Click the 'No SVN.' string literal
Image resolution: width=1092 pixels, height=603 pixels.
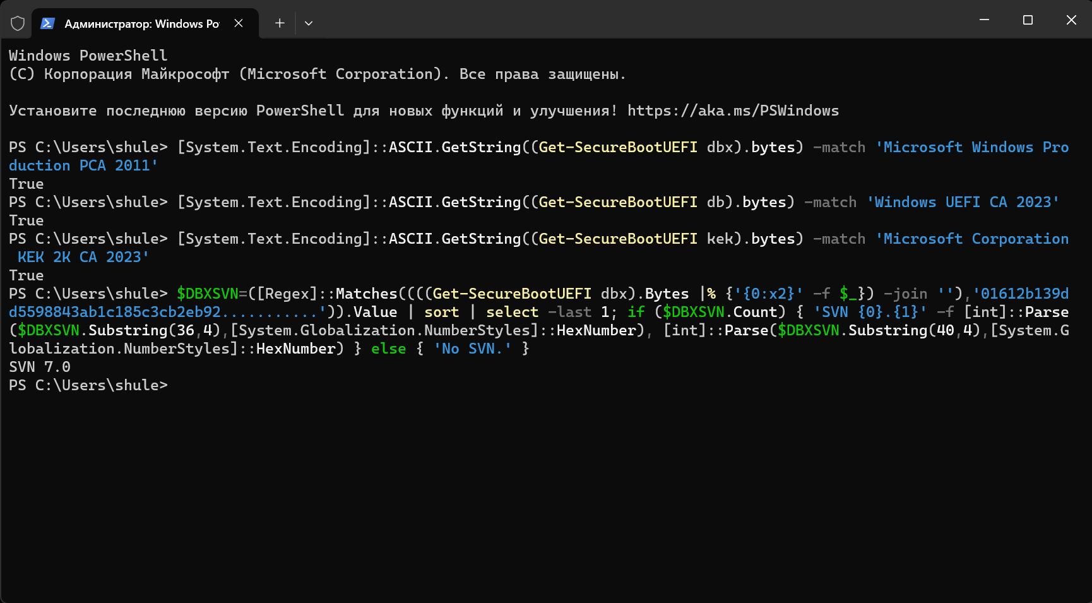pyautogui.click(x=473, y=349)
